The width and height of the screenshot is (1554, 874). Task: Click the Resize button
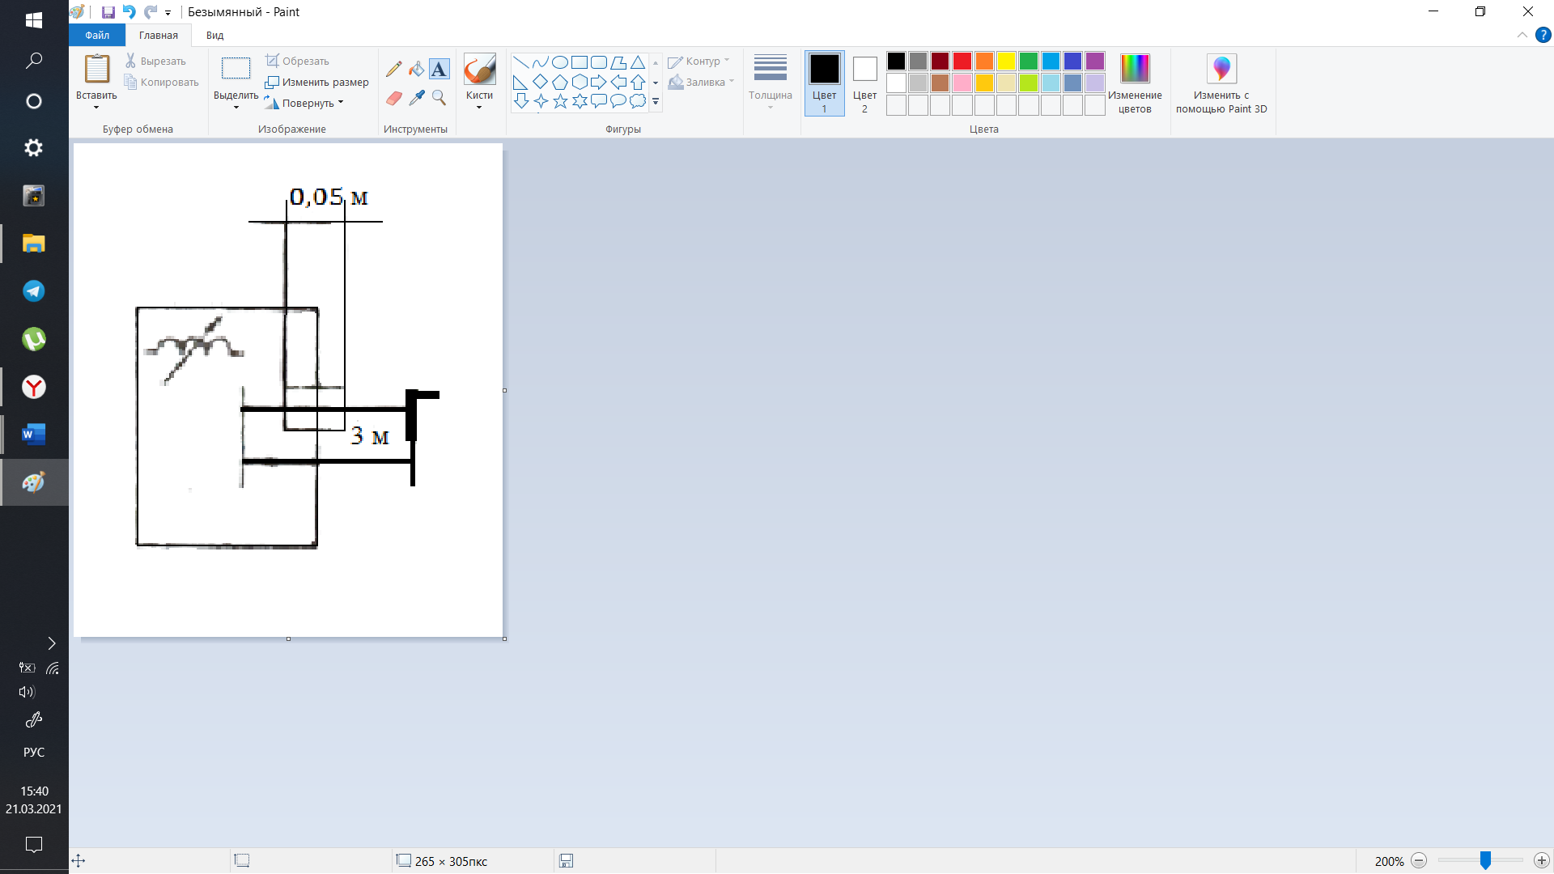tap(316, 82)
